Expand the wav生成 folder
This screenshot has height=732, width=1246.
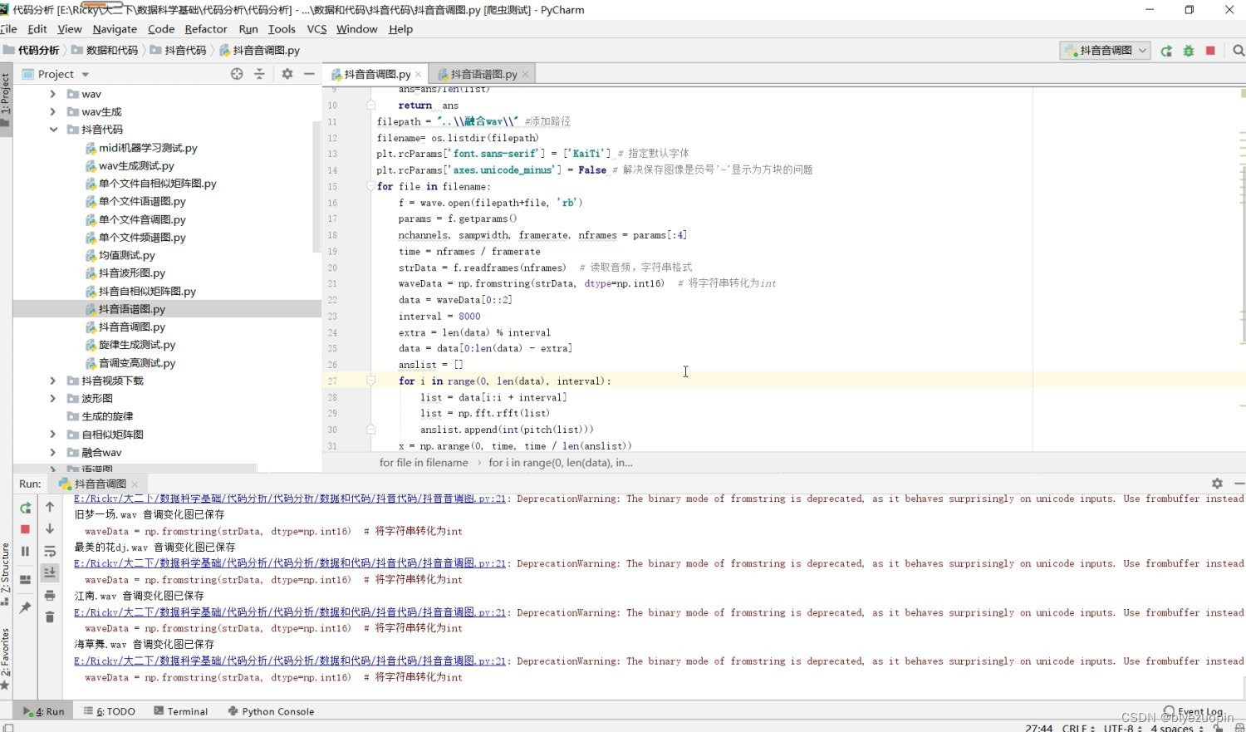tap(53, 112)
